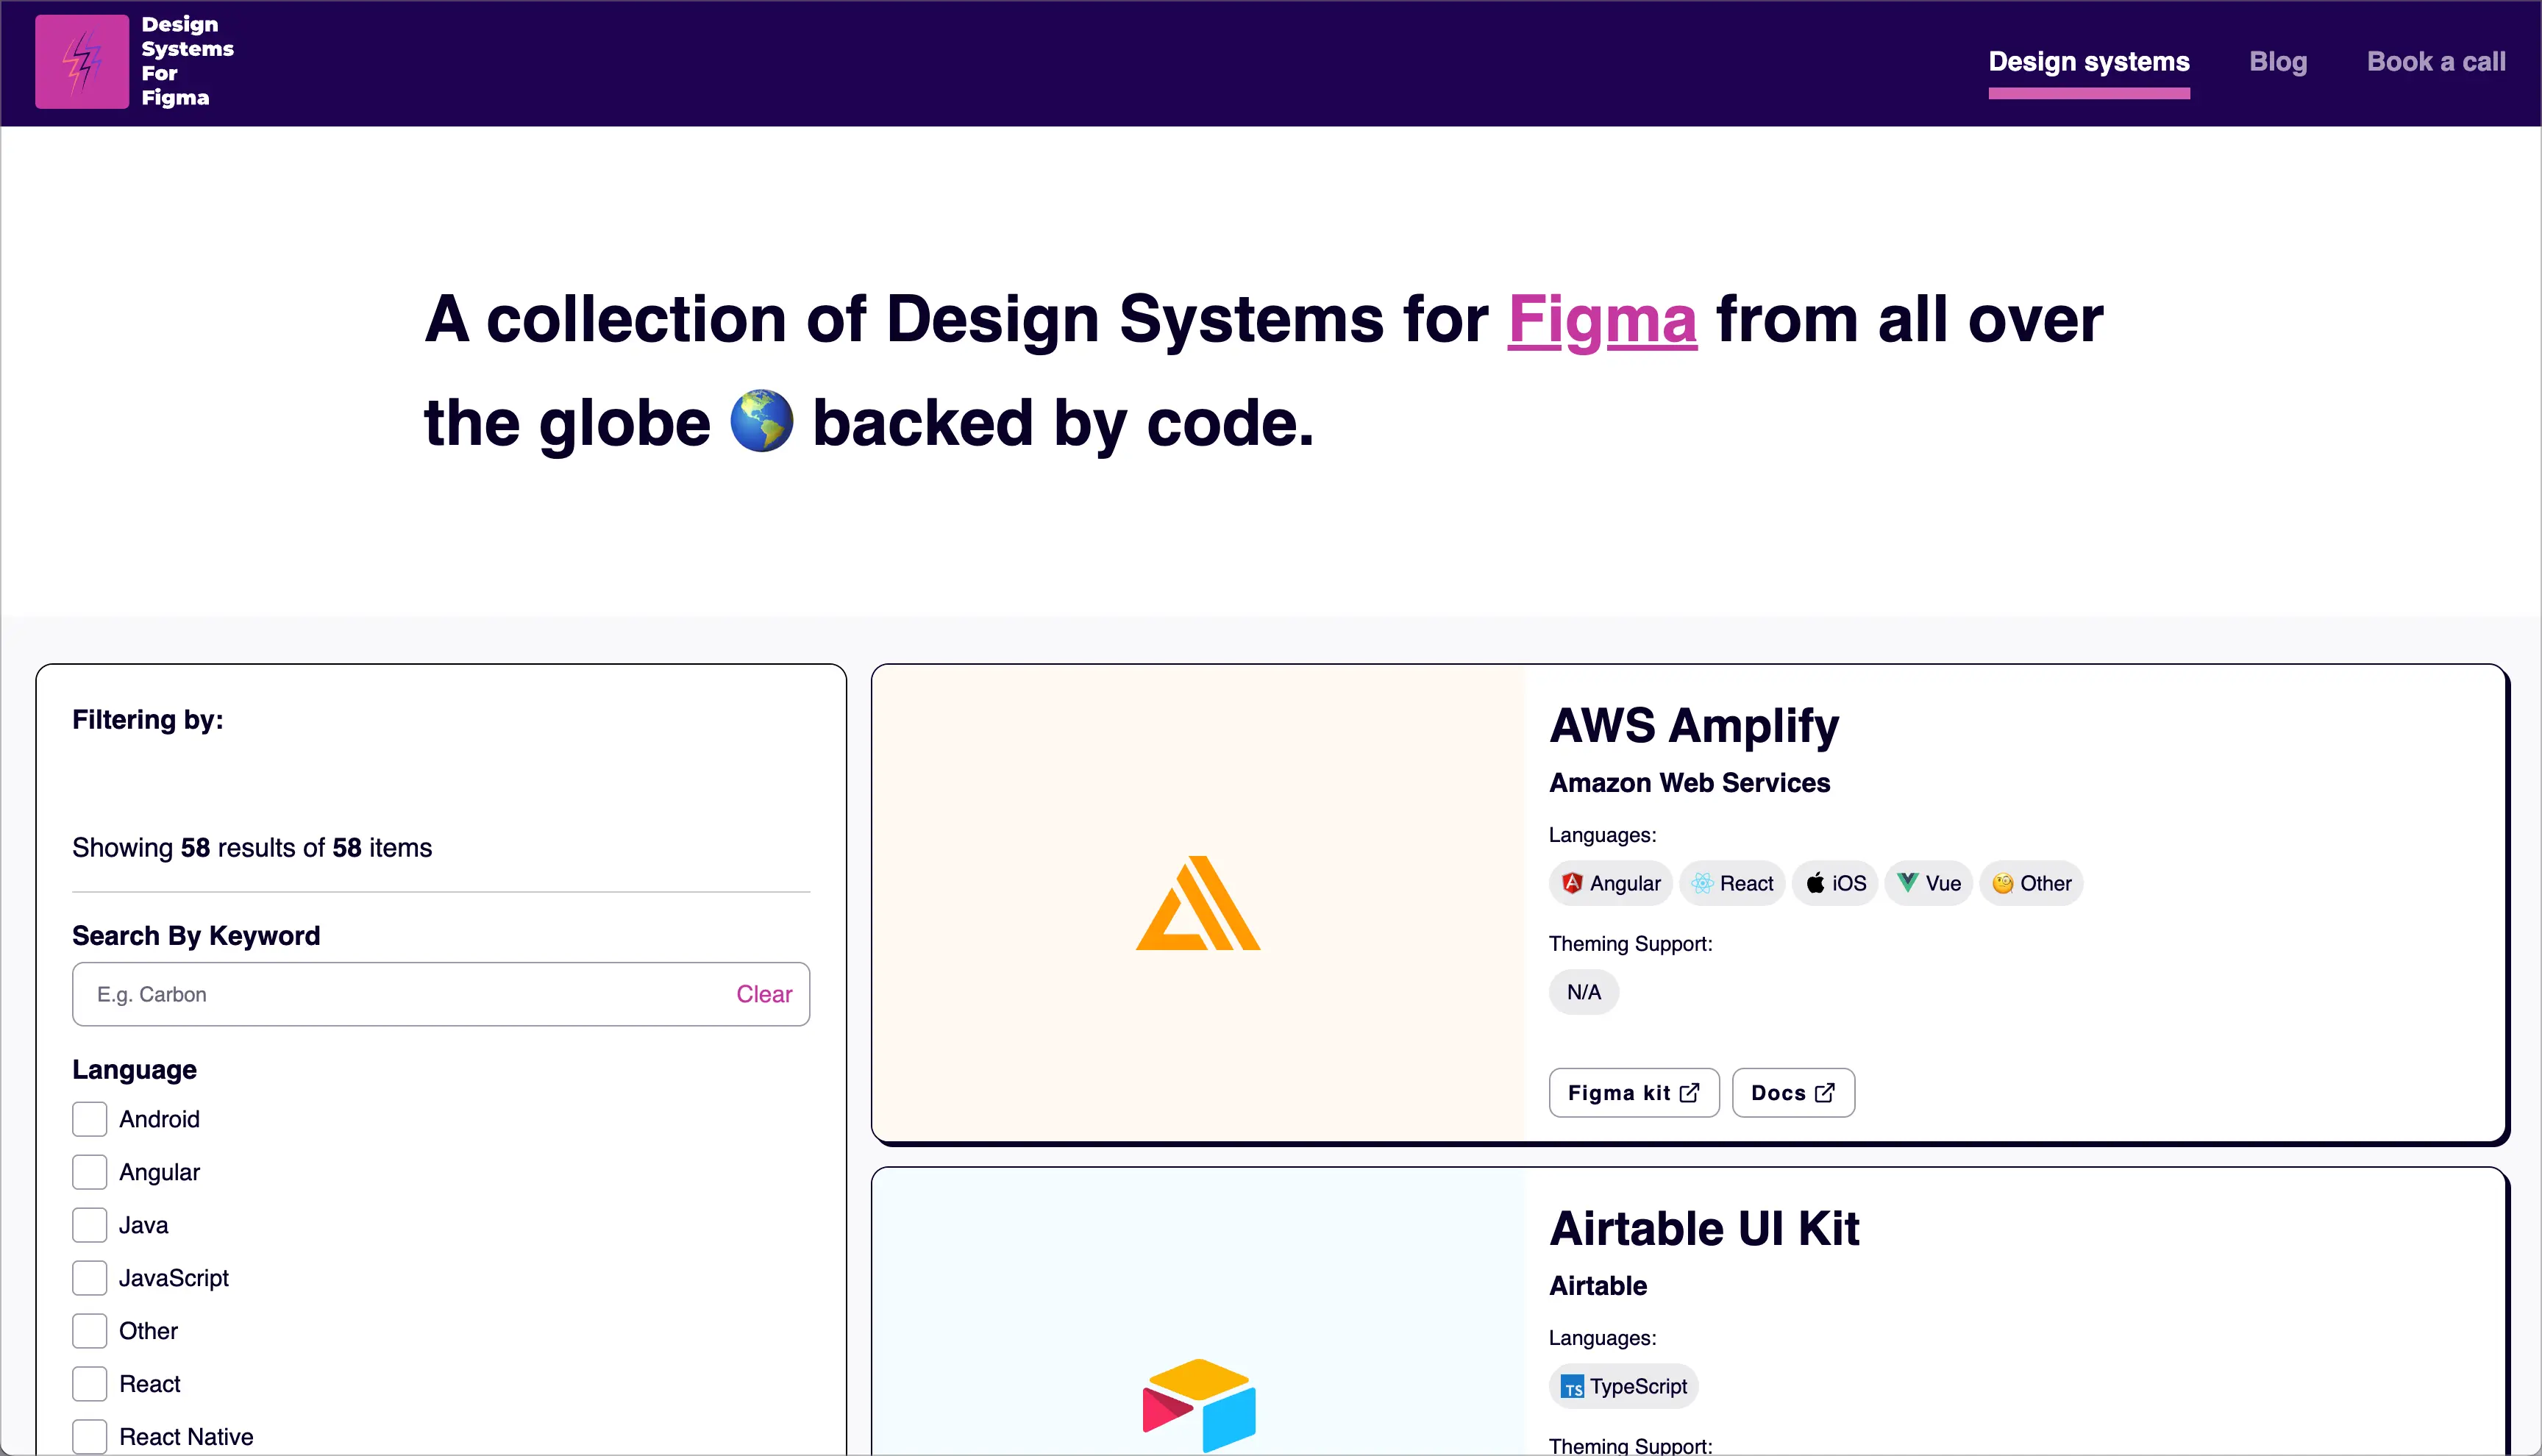Viewport: 2542px width, 1456px height.
Task: Click the React tag on AWS Amplify
Action: pyautogui.click(x=1732, y=883)
